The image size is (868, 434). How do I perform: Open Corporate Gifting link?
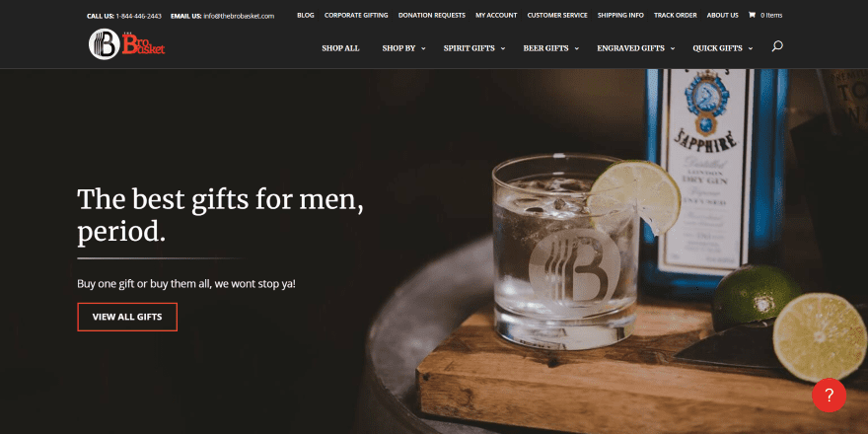(356, 16)
